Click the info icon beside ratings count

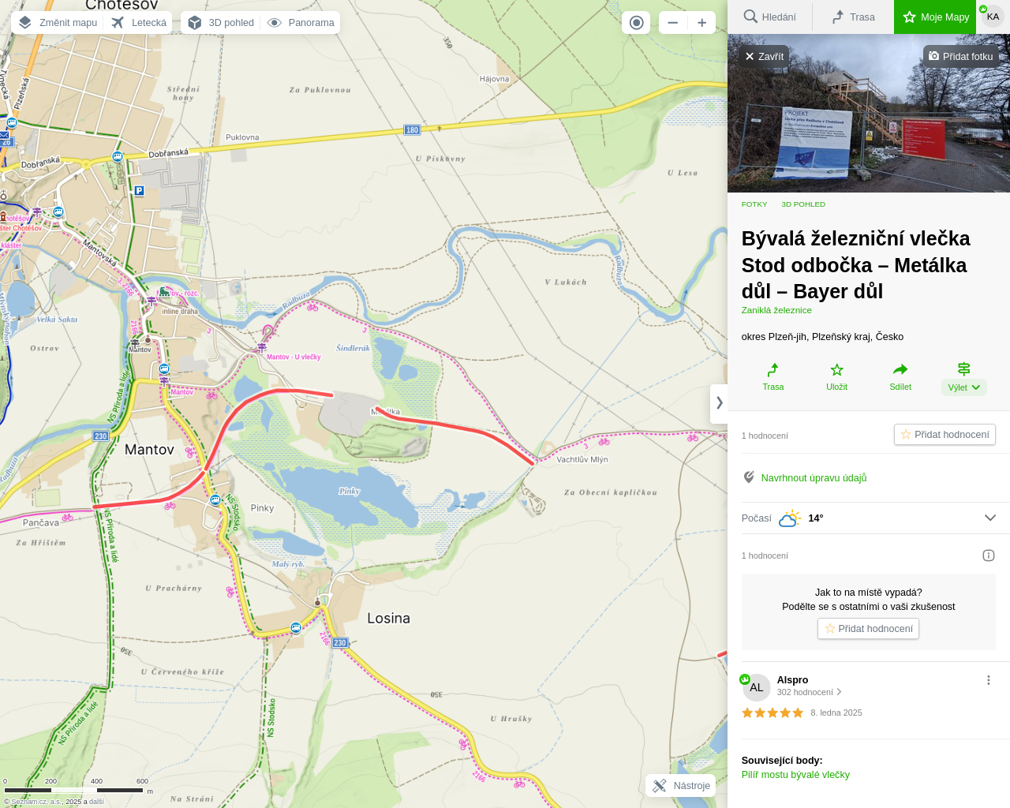(x=988, y=555)
